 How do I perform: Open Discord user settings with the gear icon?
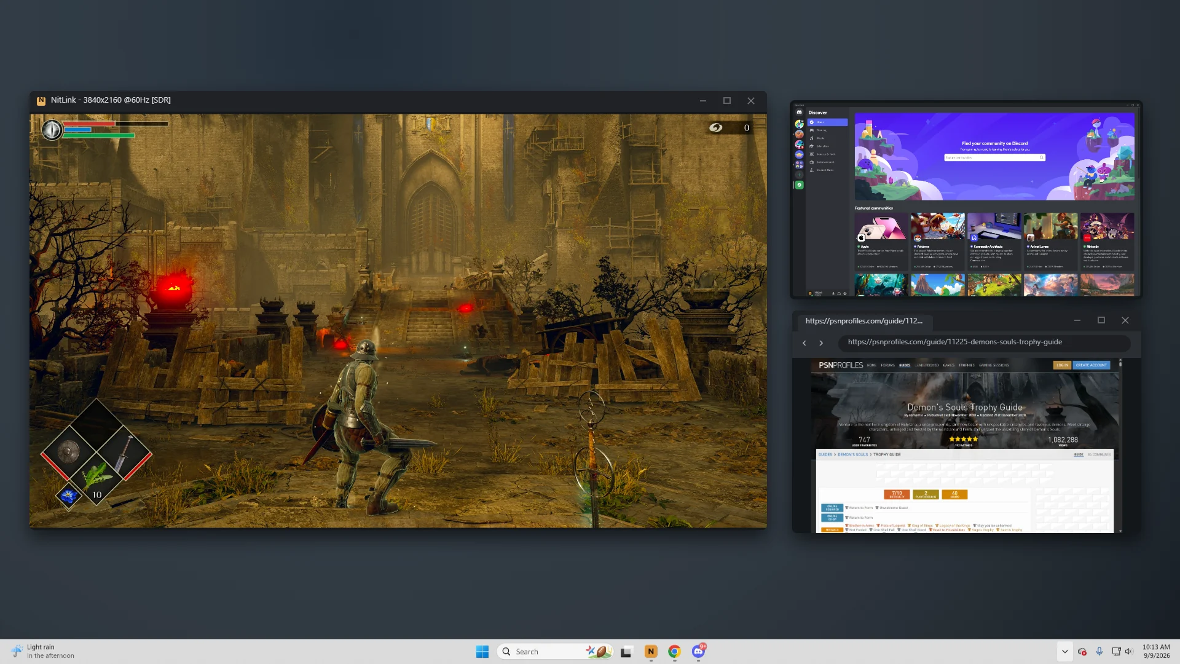pos(845,293)
